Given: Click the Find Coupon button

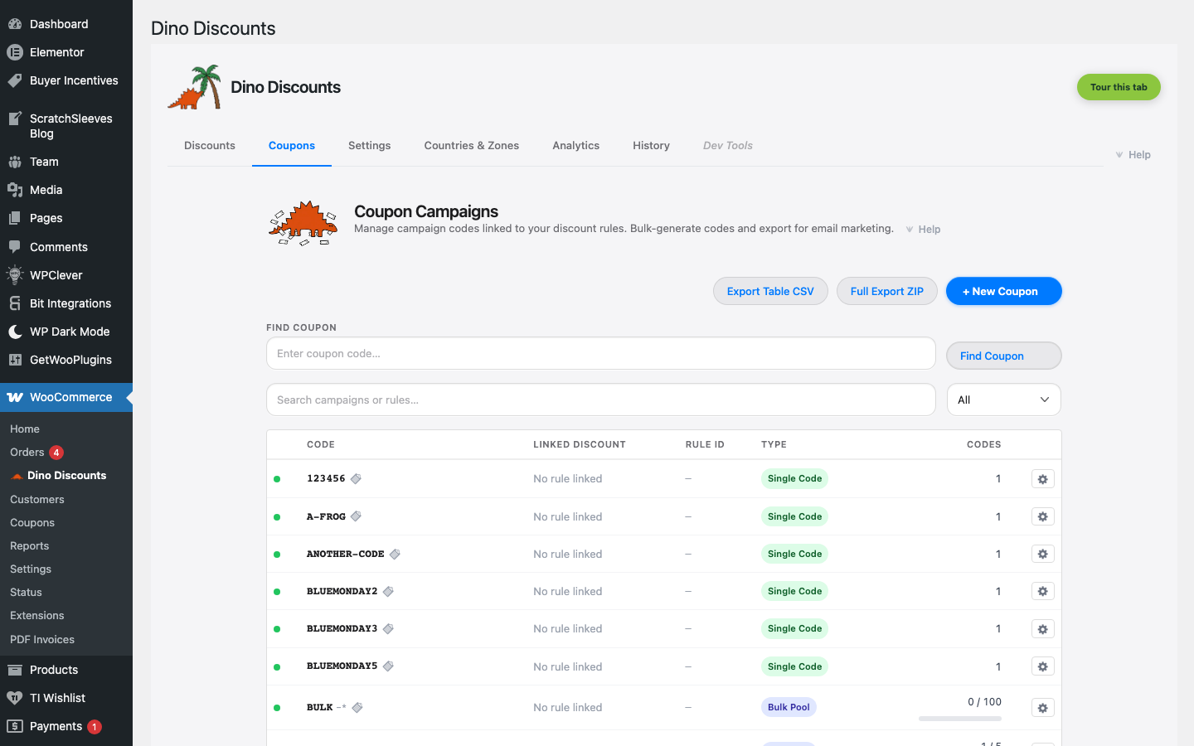Looking at the screenshot, I should [1004, 356].
